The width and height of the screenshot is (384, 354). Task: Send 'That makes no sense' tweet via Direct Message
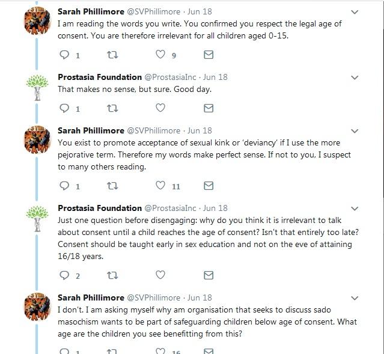pyautogui.click(x=209, y=108)
